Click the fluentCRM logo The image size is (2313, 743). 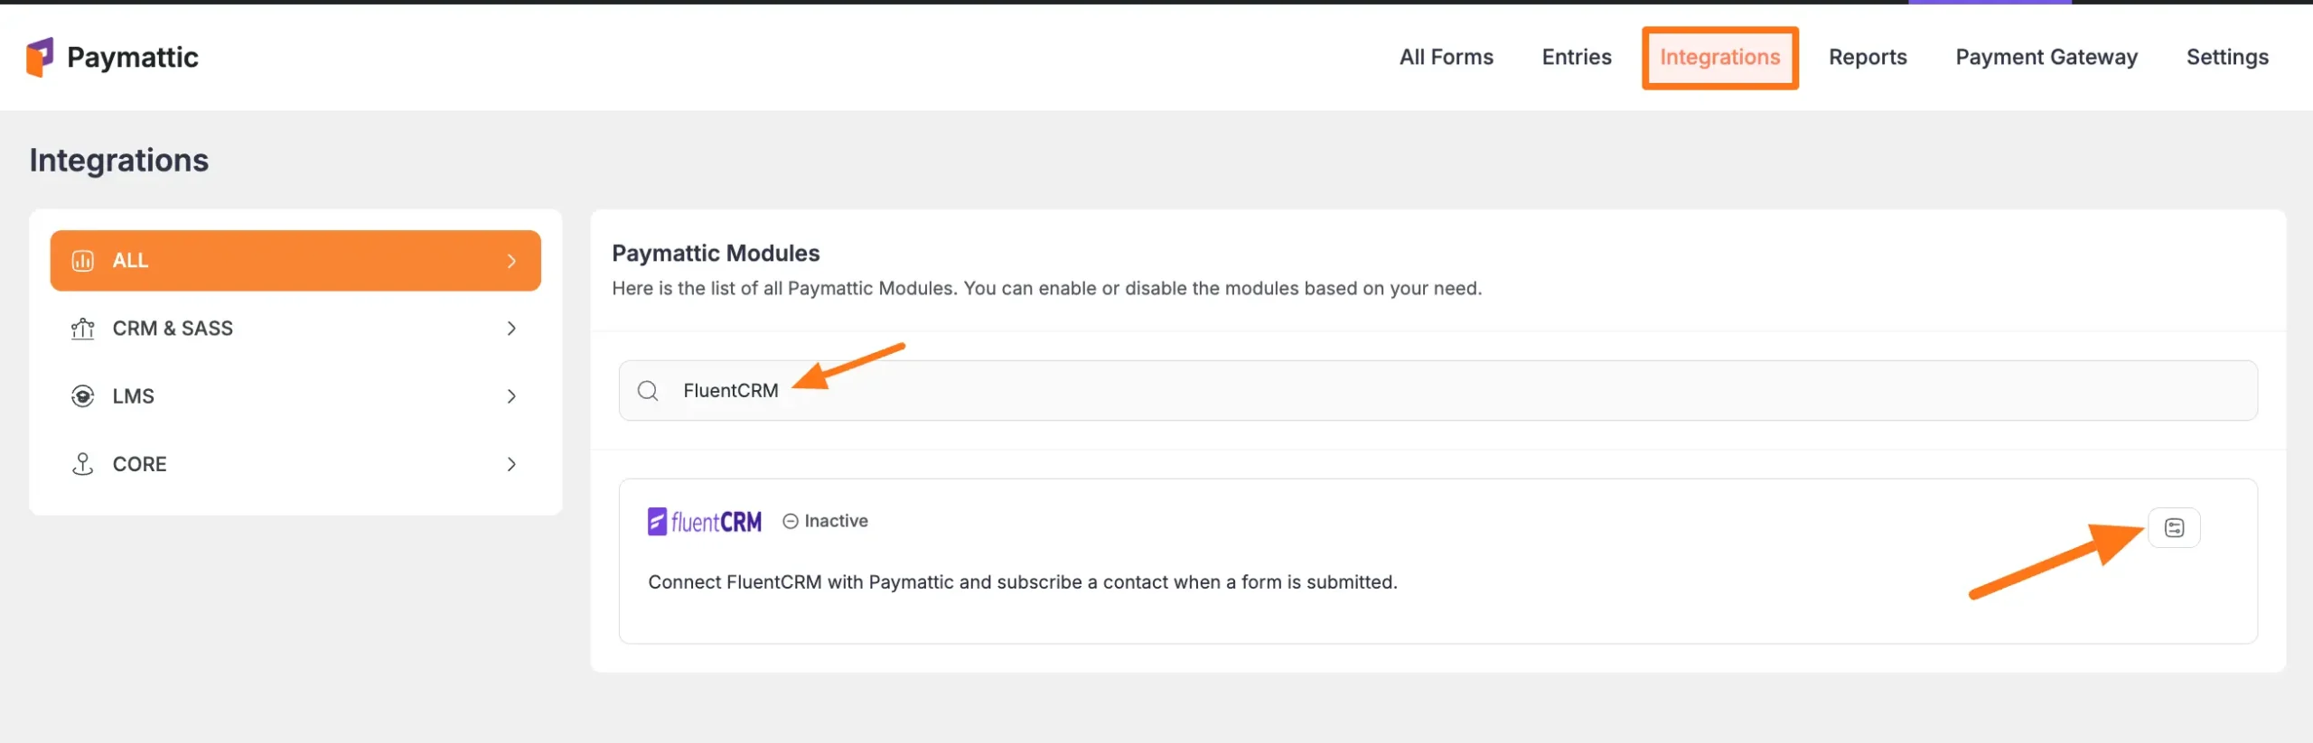[x=704, y=521]
